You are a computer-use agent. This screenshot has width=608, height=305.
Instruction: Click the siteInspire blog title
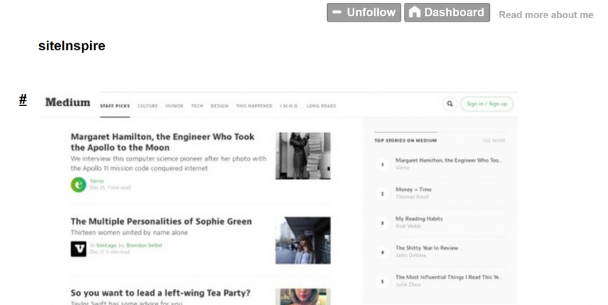point(72,45)
